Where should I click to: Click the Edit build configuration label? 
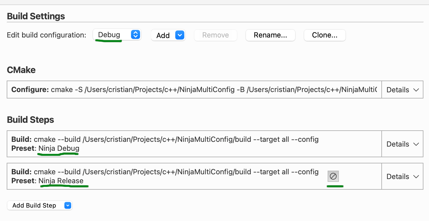[46, 35]
